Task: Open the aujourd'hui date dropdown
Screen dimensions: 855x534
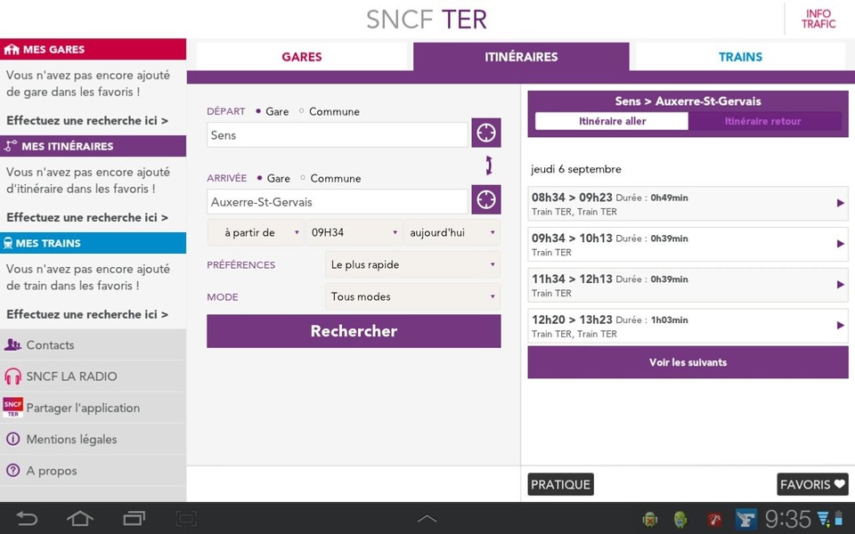Action: 452,232
